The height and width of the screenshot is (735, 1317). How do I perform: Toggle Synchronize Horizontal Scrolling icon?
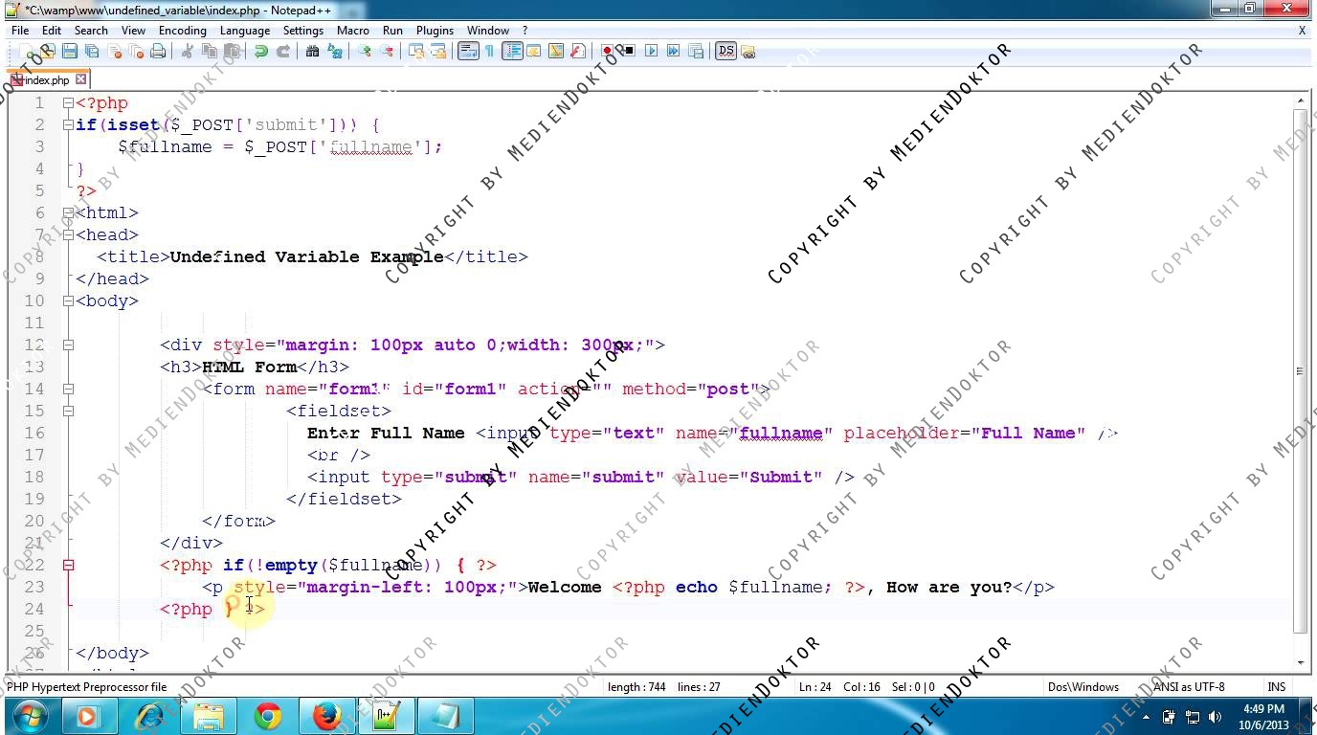tap(438, 52)
